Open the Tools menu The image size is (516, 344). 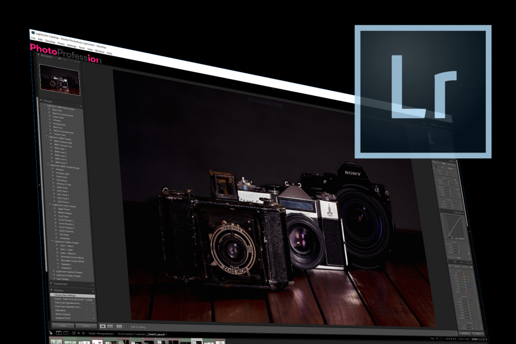point(81,48)
